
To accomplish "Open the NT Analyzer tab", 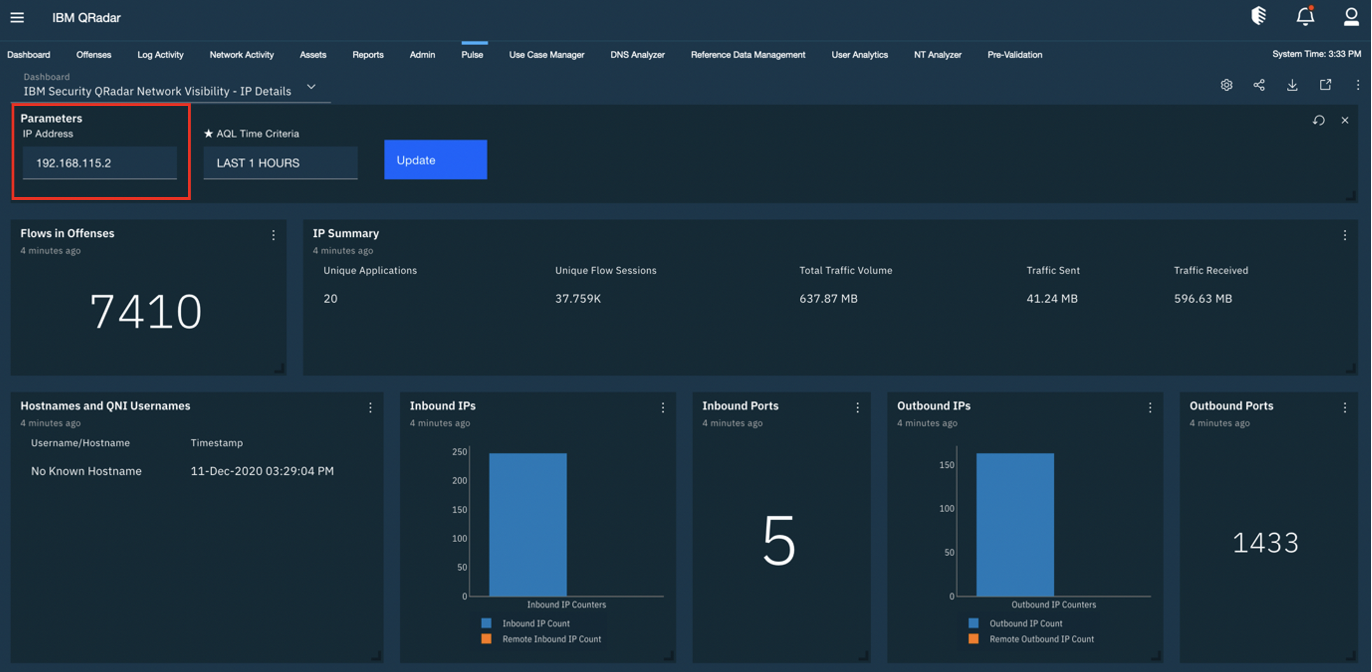I will coord(938,54).
